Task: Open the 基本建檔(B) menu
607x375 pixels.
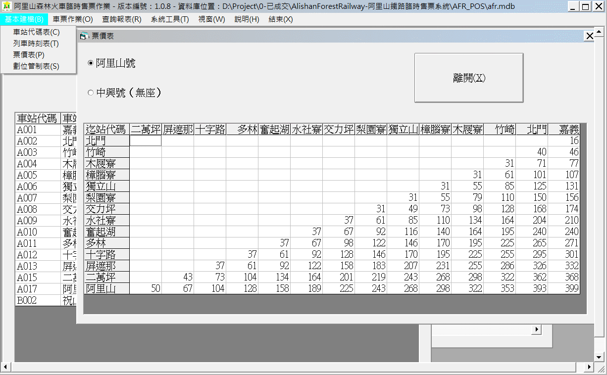Action: [24, 19]
